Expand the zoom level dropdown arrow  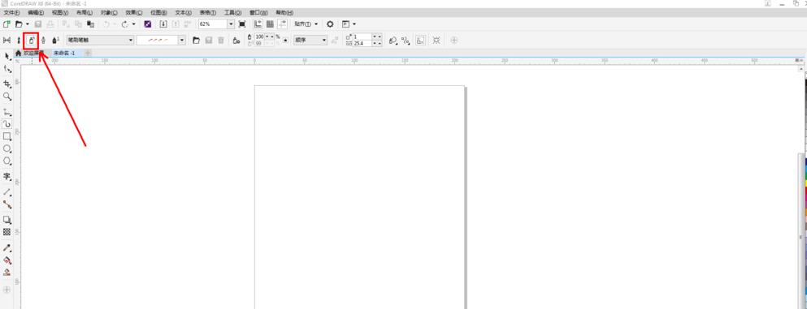coord(231,24)
